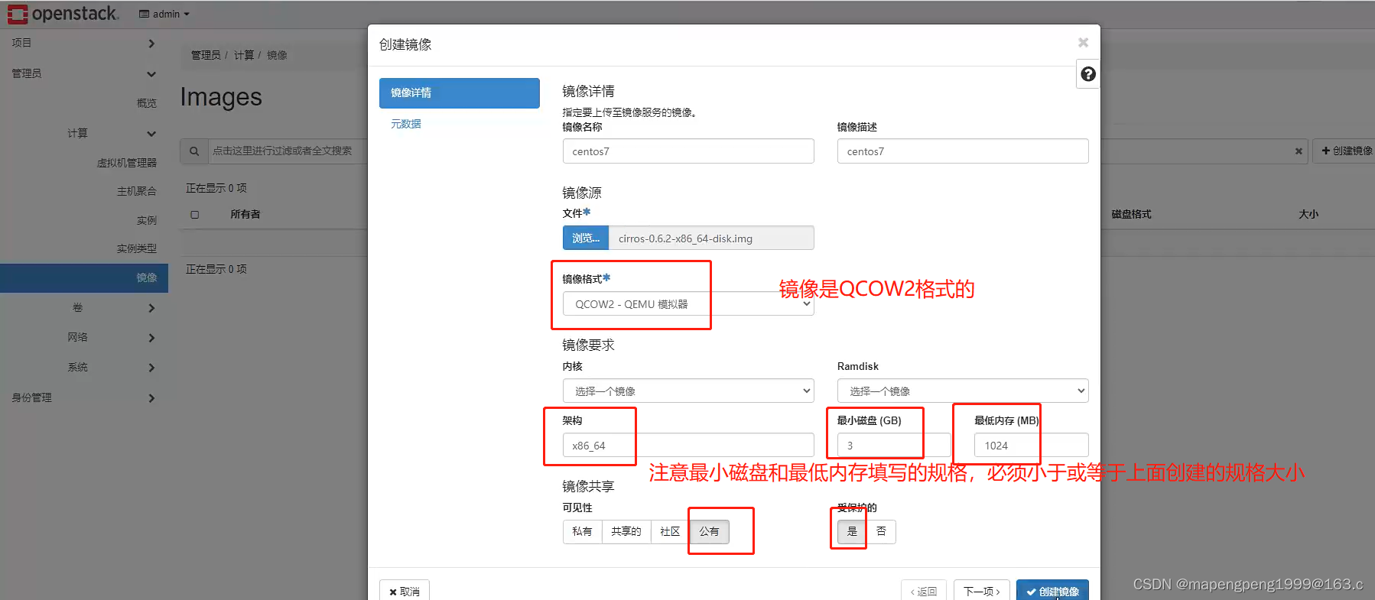
Task: Toggle the select-all images checkbox
Action: [195, 215]
